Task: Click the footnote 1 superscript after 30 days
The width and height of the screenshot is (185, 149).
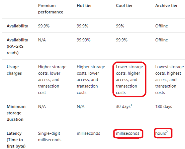Action: click(131, 105)
